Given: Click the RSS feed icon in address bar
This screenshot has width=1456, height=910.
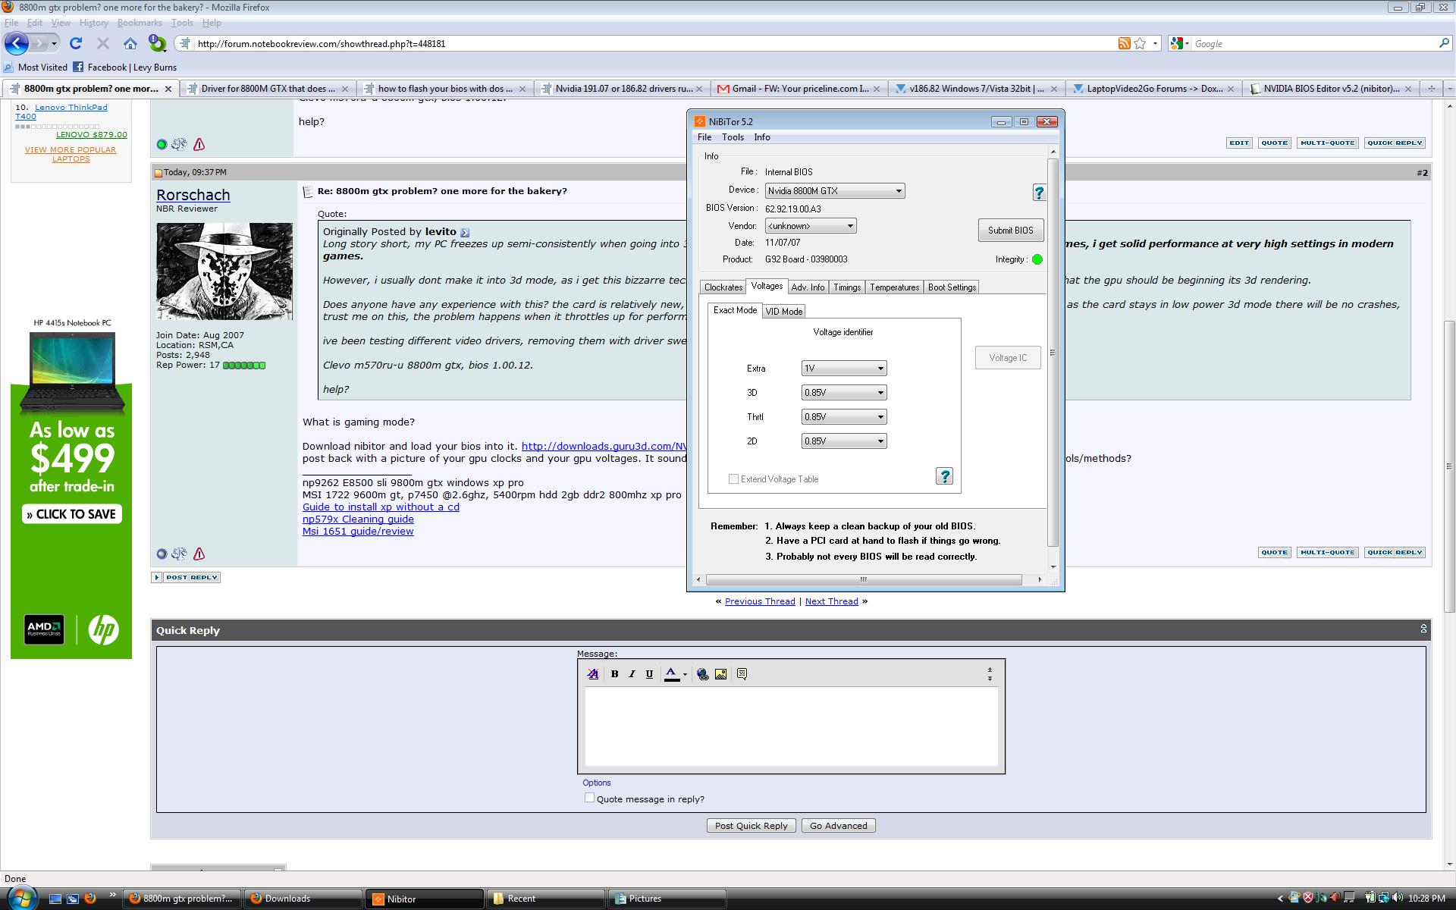Looking at the screenshot, I should point(1124,43).
